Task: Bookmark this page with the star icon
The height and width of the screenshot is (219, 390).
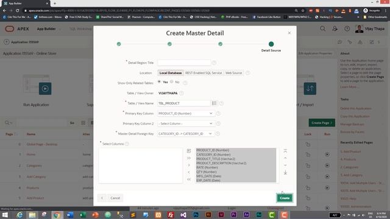Action: coord(303,11)
